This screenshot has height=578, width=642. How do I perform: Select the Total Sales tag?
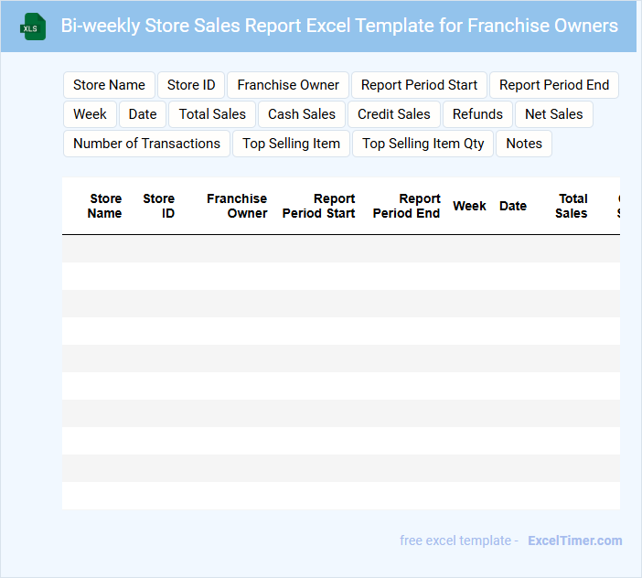(x=212, y=114)
